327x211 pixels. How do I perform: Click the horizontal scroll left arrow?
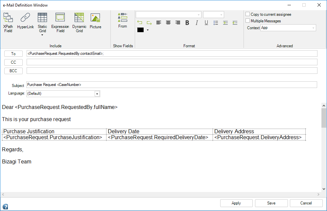coord(3,194)
